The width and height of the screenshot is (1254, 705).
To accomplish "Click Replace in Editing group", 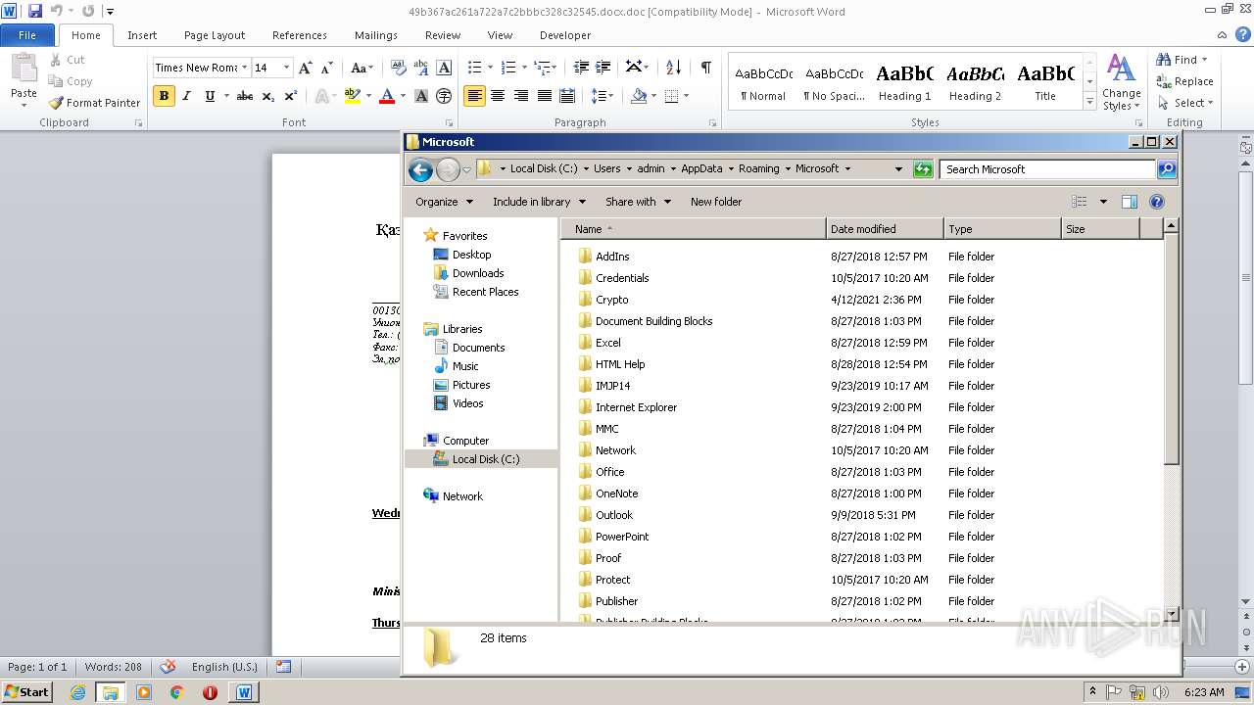I will [x=1185, y=81].
